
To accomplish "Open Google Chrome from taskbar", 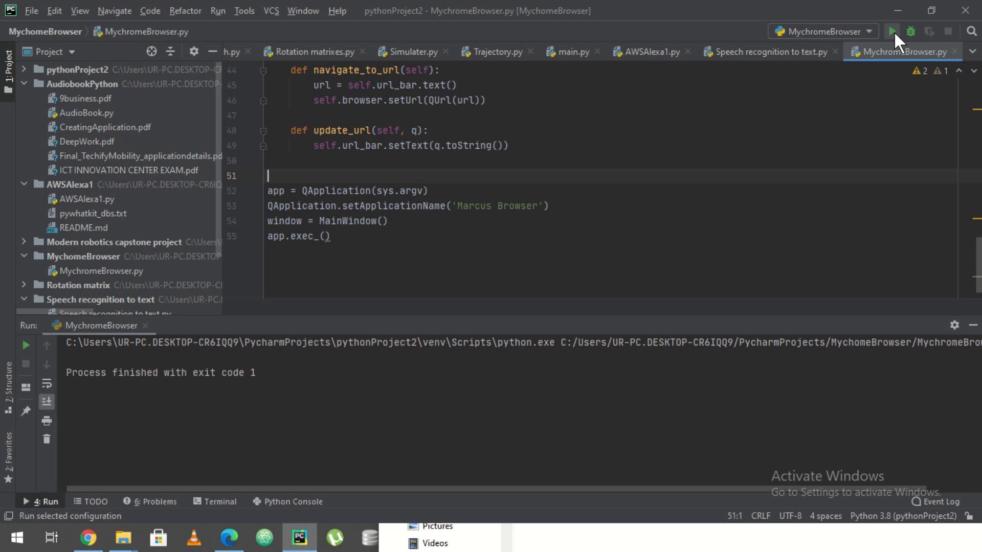I will pos(88,538).
